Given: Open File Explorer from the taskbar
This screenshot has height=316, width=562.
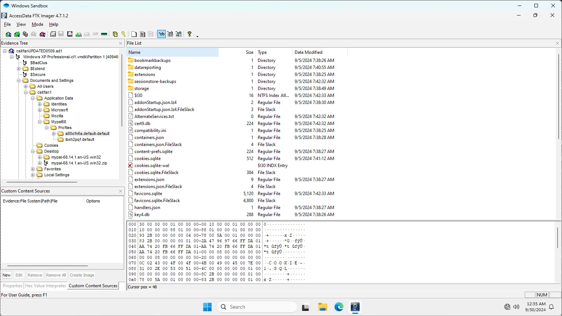Looking at the screenshot, I should (x=323, y=307).
